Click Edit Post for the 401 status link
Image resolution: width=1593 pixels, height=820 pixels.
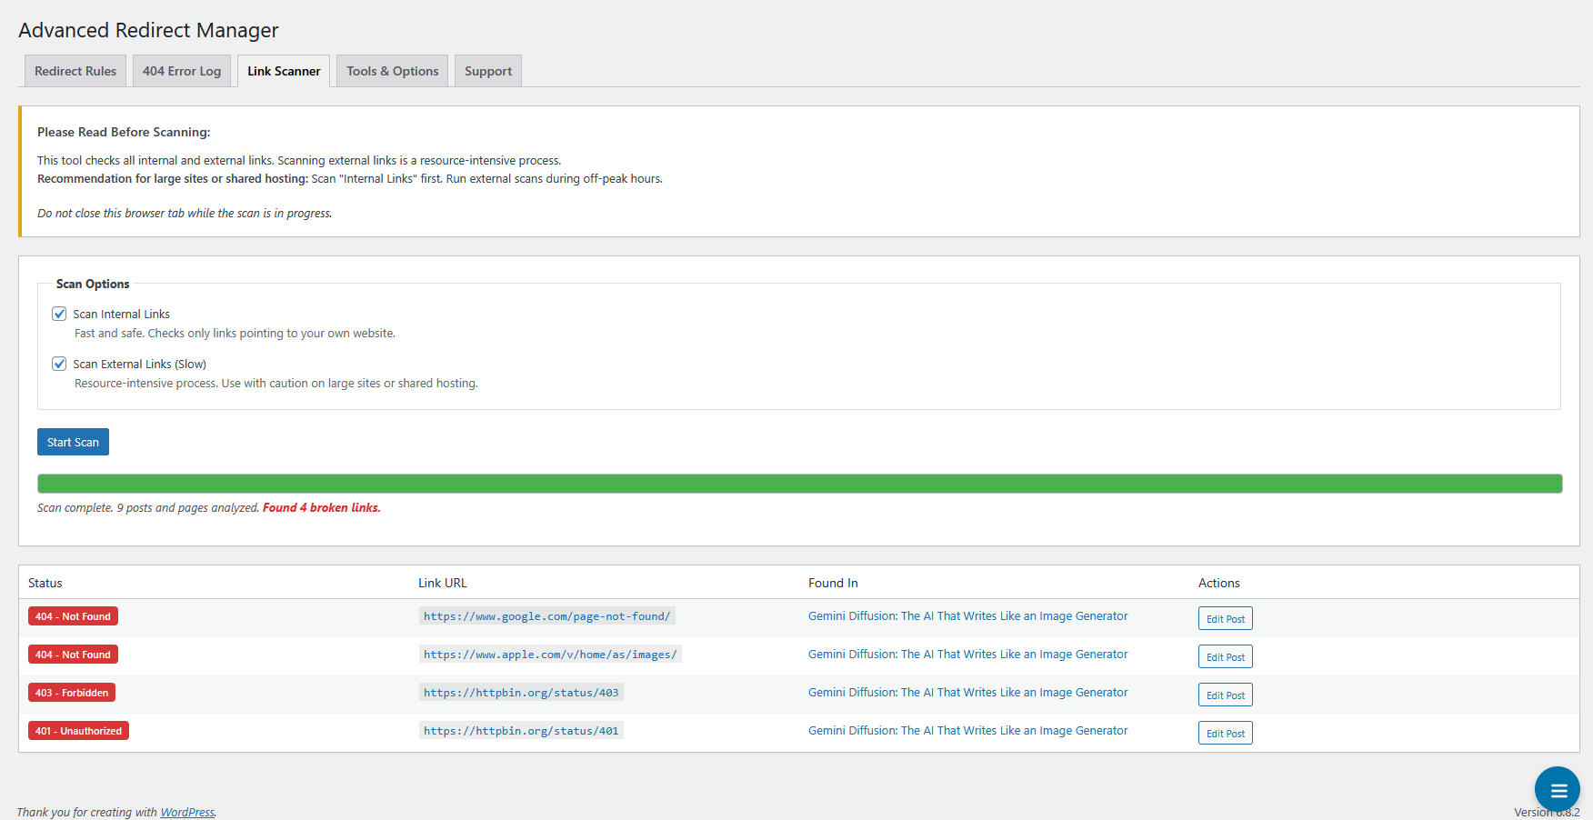[x=1225, y=734]
